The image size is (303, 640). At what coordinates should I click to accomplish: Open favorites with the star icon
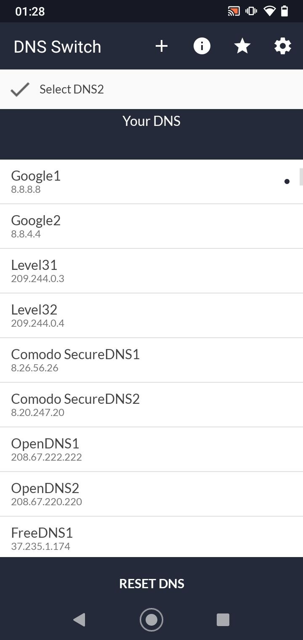[242, 46]
